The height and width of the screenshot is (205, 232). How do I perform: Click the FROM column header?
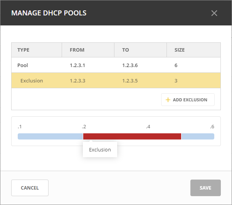click(77, 50)
